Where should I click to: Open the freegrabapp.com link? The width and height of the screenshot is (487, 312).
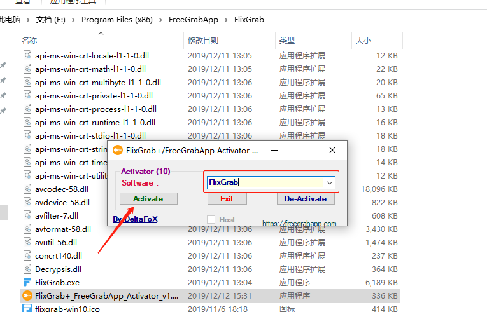pyautogui.click(x=299, y=223)
